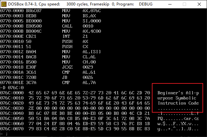The image size is (207, 137).
Task: Click the -D 076C:0 command line
Action: pos(12,88)
